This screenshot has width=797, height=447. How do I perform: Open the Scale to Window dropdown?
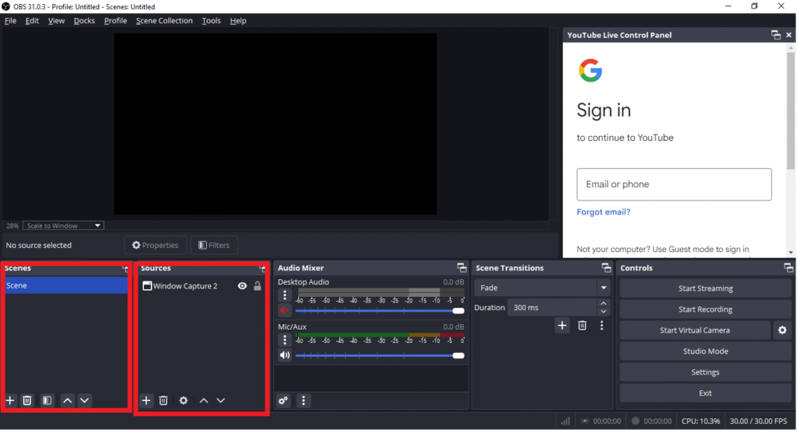[64, 225]
